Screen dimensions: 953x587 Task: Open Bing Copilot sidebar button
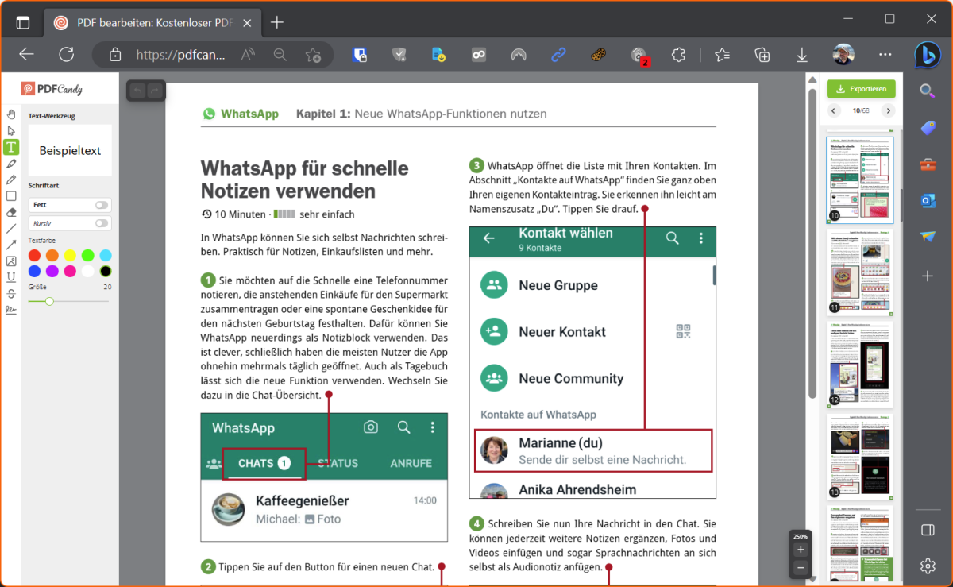[928, 54]
